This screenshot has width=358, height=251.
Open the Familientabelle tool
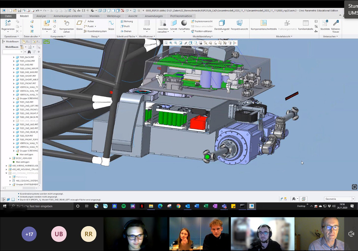tap(305, 23)
